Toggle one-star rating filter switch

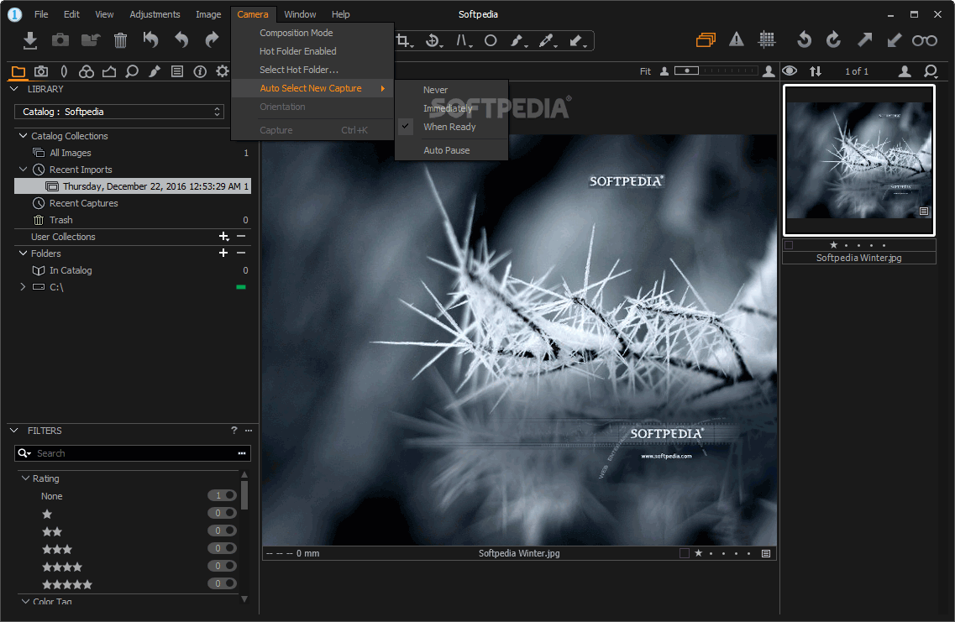tap(223, 513)
